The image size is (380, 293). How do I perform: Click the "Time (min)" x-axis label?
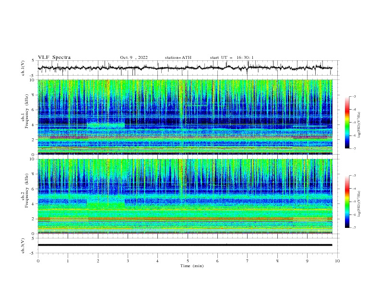click(x=192, y=266)
